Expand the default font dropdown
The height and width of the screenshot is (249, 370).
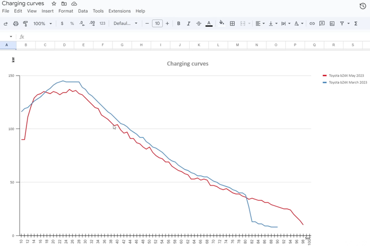(125, 23)
